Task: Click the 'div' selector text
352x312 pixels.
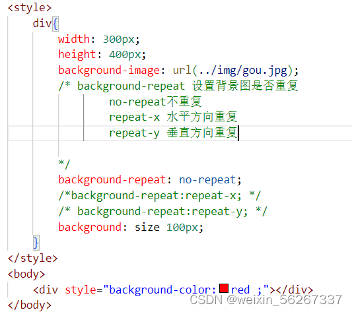Action: [42, 23]
